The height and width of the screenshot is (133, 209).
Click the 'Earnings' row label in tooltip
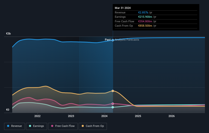120,17
